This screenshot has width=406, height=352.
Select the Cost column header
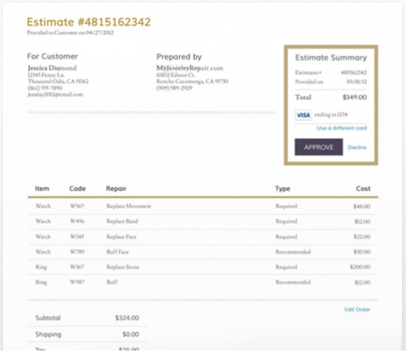pos(363,189)
